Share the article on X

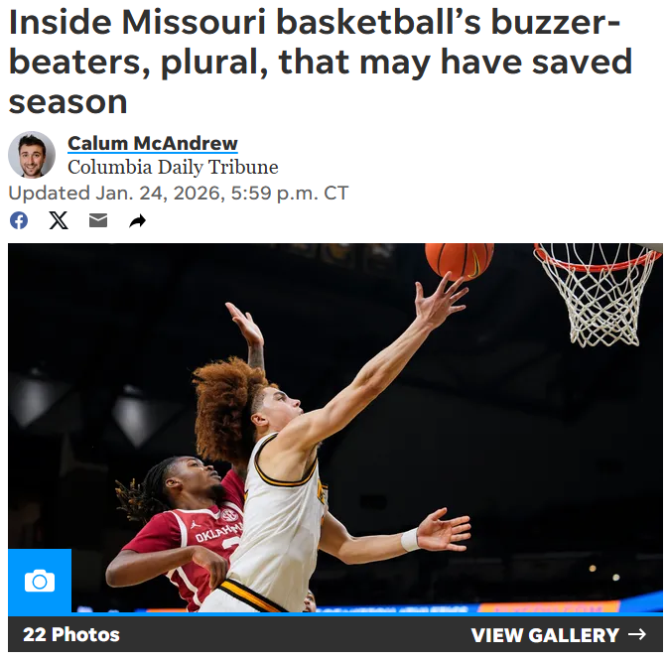59,220
